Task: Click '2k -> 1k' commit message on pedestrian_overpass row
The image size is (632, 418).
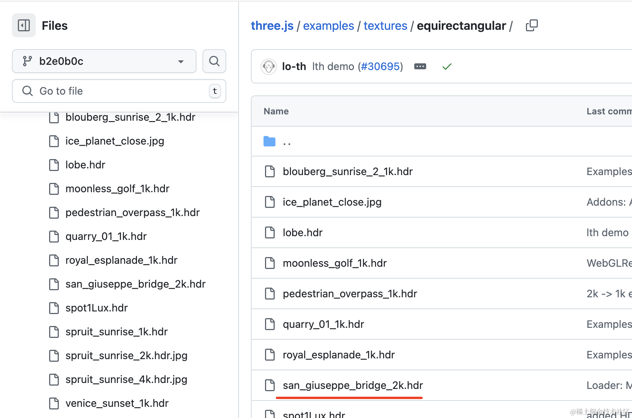Action: pyautogui.click(x=609, y=294)
